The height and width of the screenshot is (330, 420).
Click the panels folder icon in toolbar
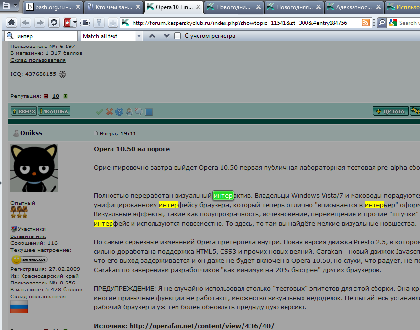pos(85,23)
